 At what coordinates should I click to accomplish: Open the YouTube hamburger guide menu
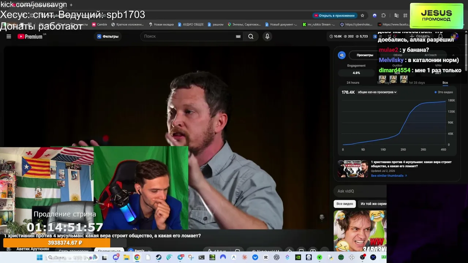click(x=9, y=37)
